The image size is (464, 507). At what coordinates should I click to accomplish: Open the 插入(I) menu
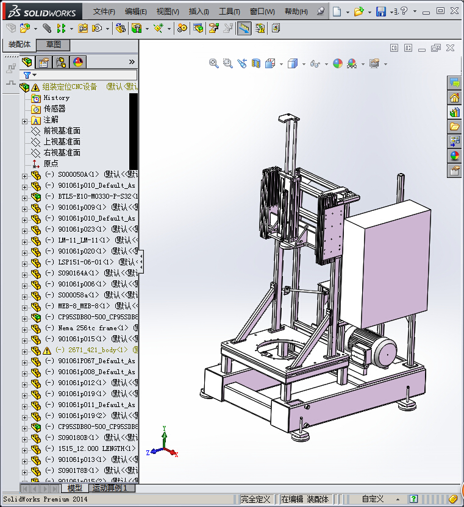coord(199,12)
